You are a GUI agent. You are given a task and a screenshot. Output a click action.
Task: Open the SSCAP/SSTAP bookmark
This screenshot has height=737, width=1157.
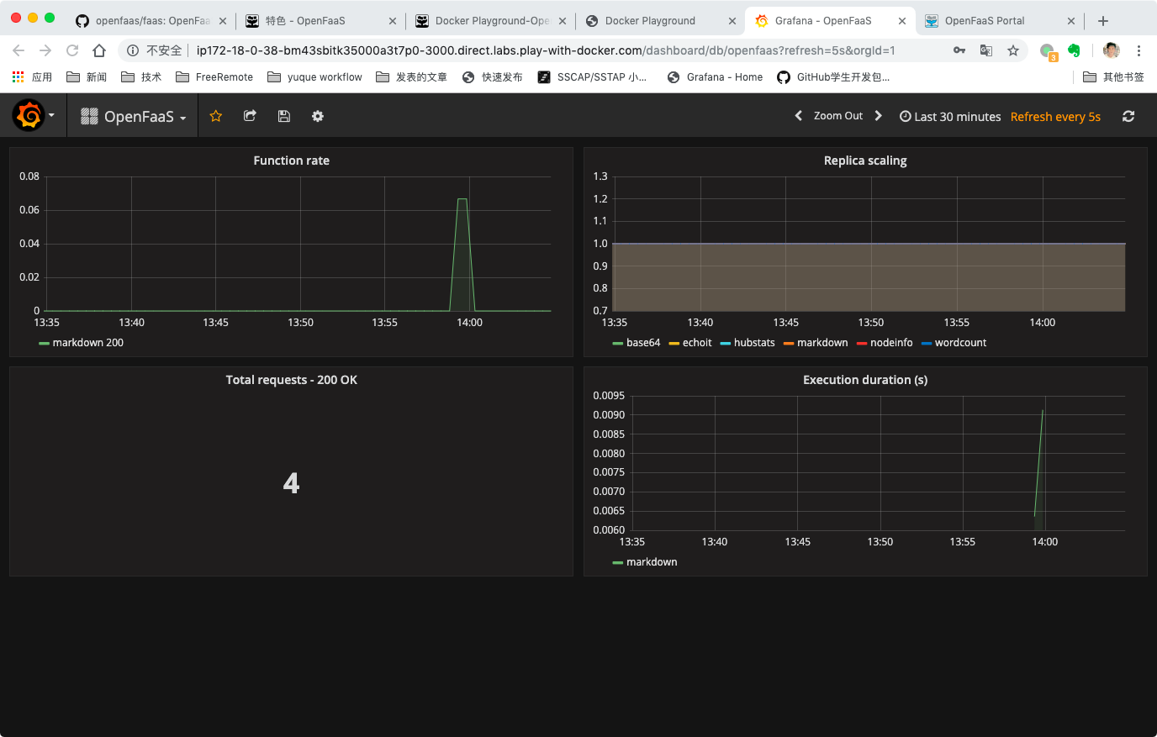coord(593,77)
